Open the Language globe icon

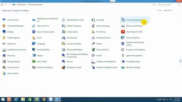coord(34,44)
